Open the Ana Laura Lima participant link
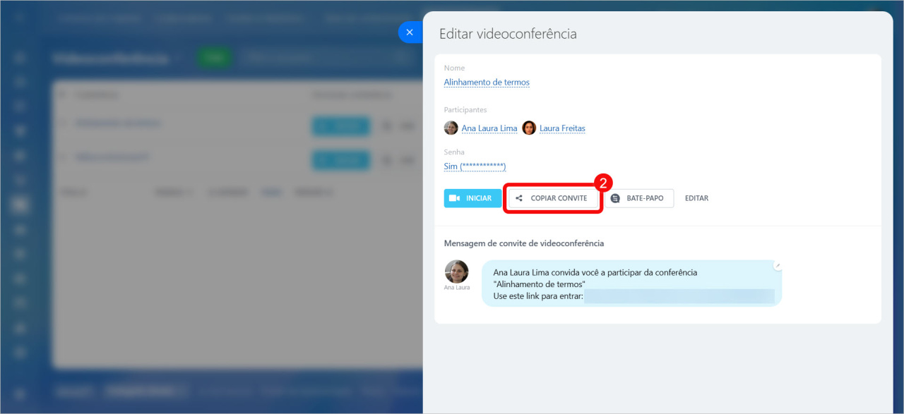The width and height of the screenshot is (904, 414). tap(489, 128)
